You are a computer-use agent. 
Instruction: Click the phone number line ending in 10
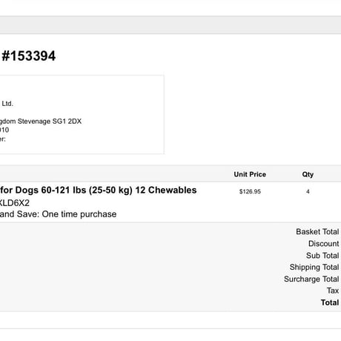pos(4,130)
